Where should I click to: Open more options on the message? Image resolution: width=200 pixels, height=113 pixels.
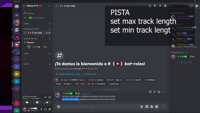(163, 92)
